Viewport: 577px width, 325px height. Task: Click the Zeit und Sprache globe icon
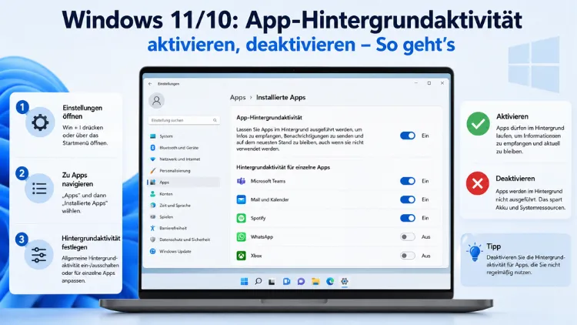153,206
